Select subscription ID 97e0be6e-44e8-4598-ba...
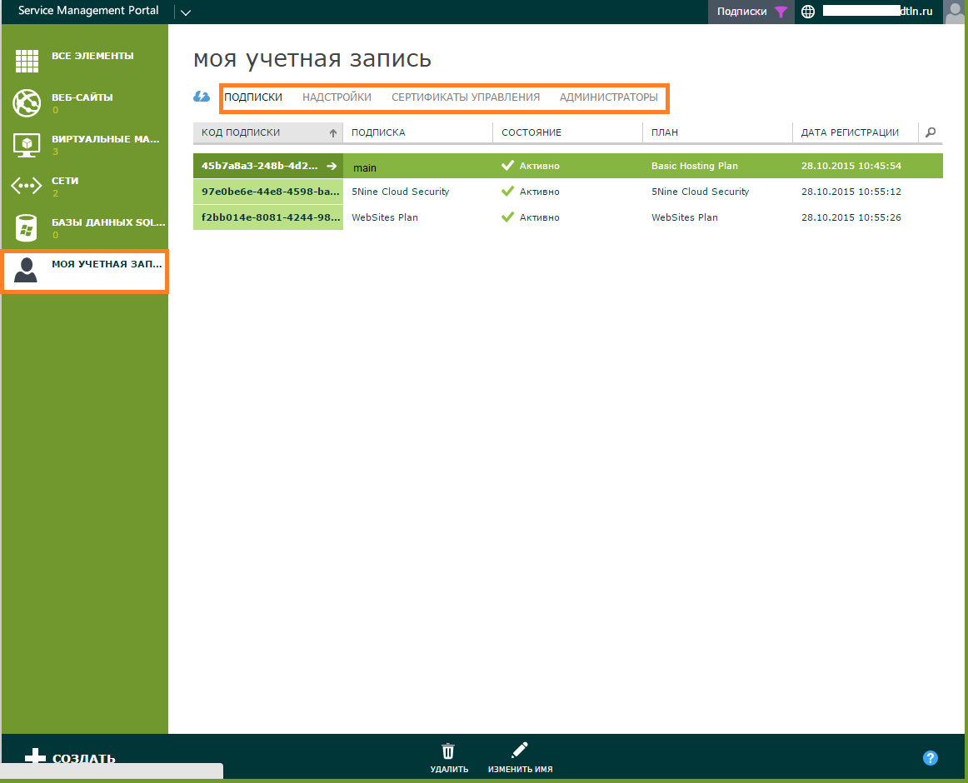 click(x=271, y=192)
